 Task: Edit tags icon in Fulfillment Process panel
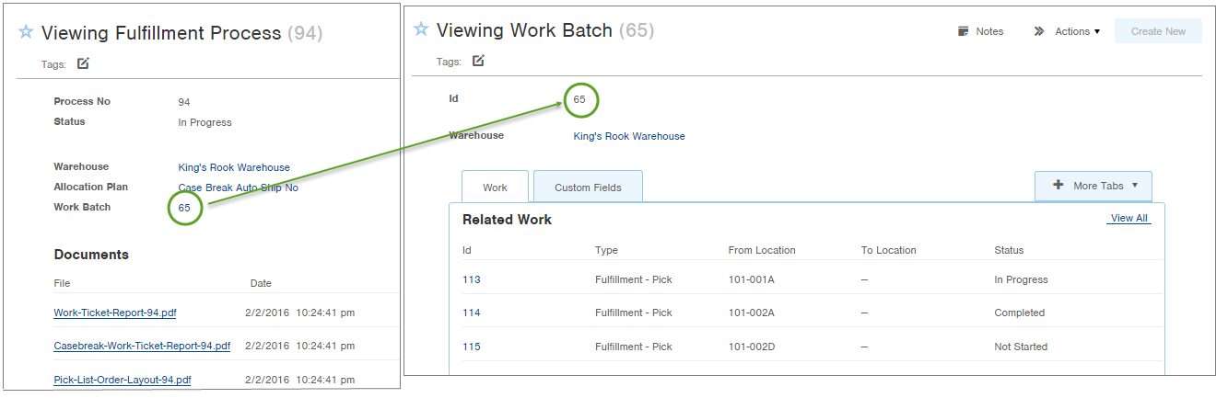[x=83, y=63]
